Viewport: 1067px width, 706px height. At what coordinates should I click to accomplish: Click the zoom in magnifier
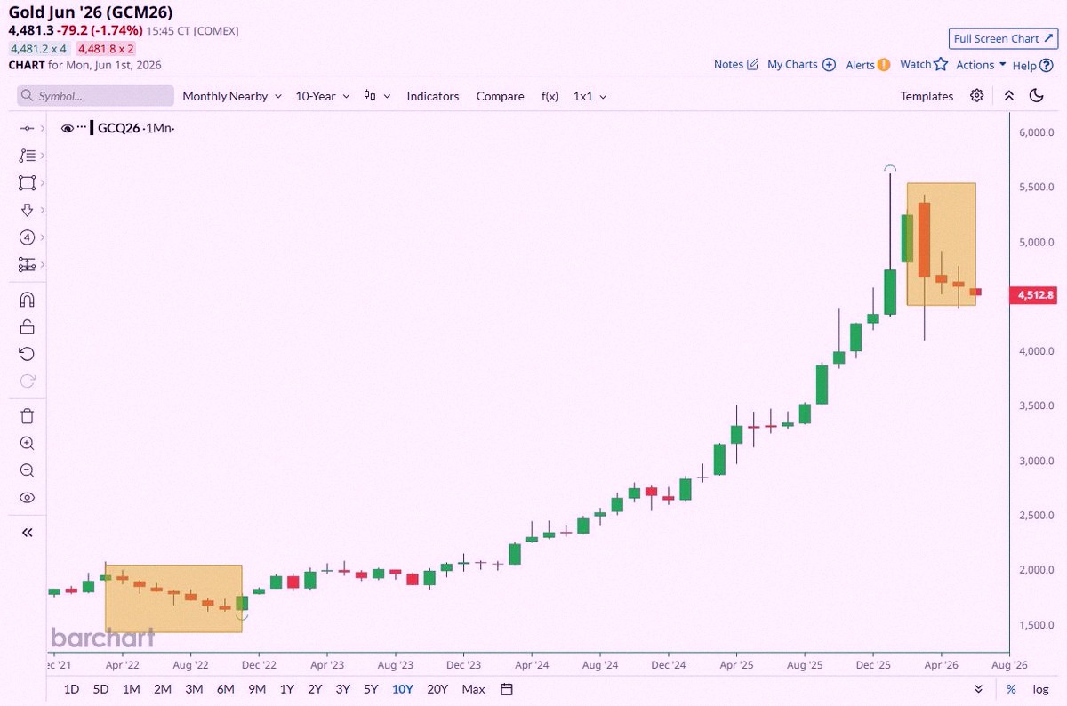27,444
